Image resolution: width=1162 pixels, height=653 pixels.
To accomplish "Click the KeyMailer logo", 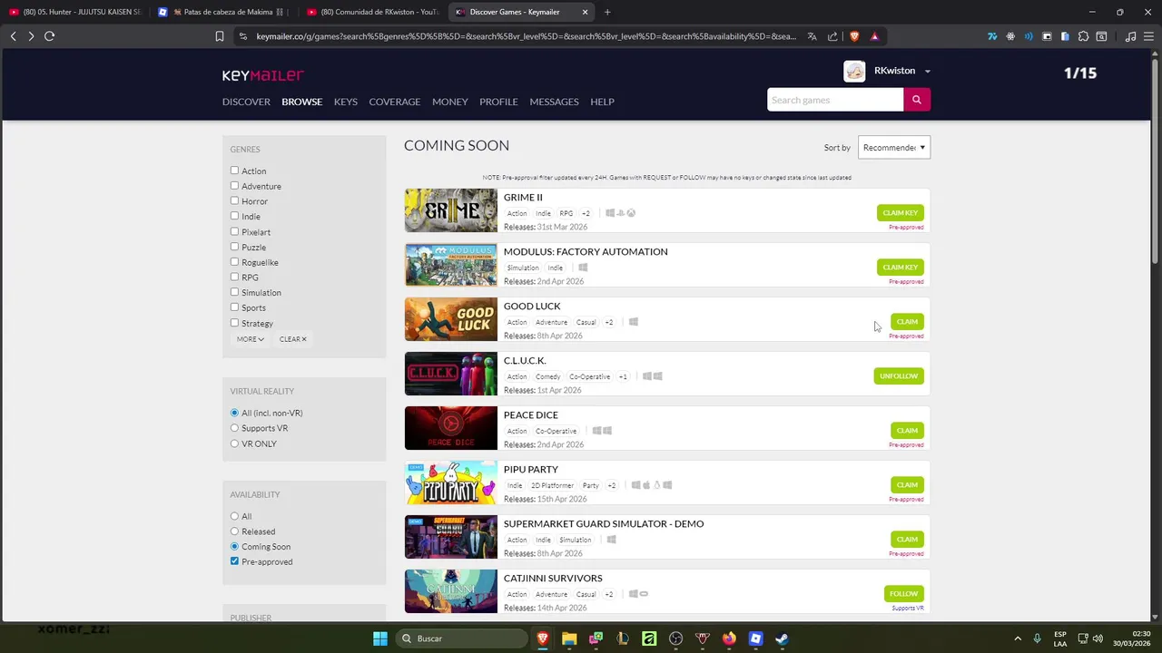I will [x=262, y=75].
